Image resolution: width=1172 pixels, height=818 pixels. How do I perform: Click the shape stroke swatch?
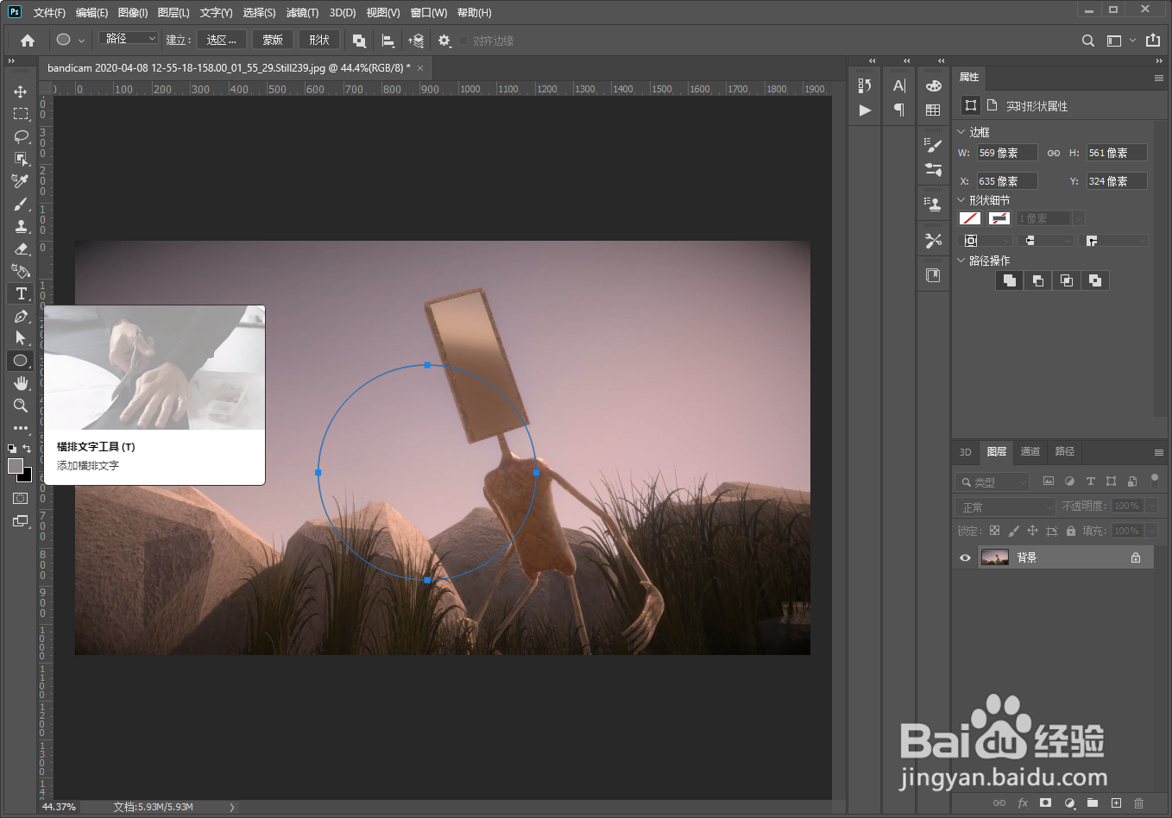tap(999, 218)
